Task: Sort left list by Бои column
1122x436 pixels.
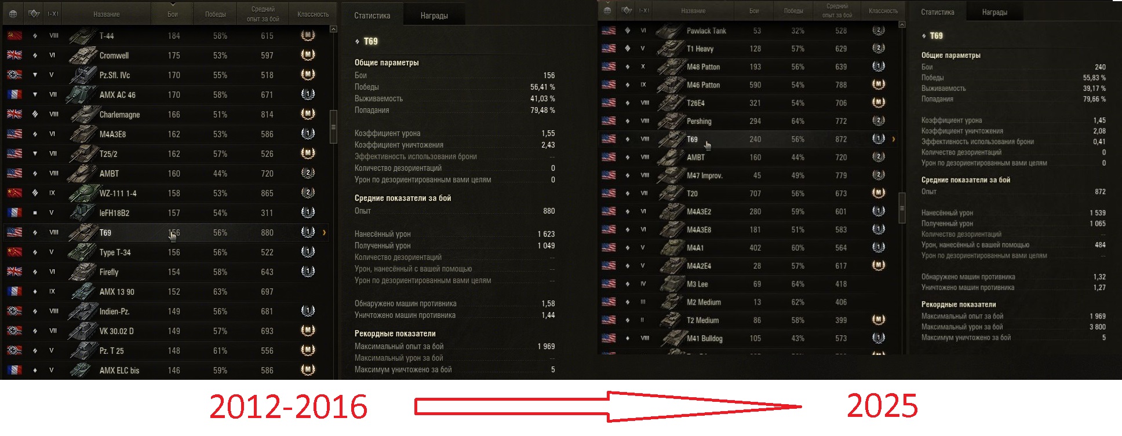Action: pos(173,14)
